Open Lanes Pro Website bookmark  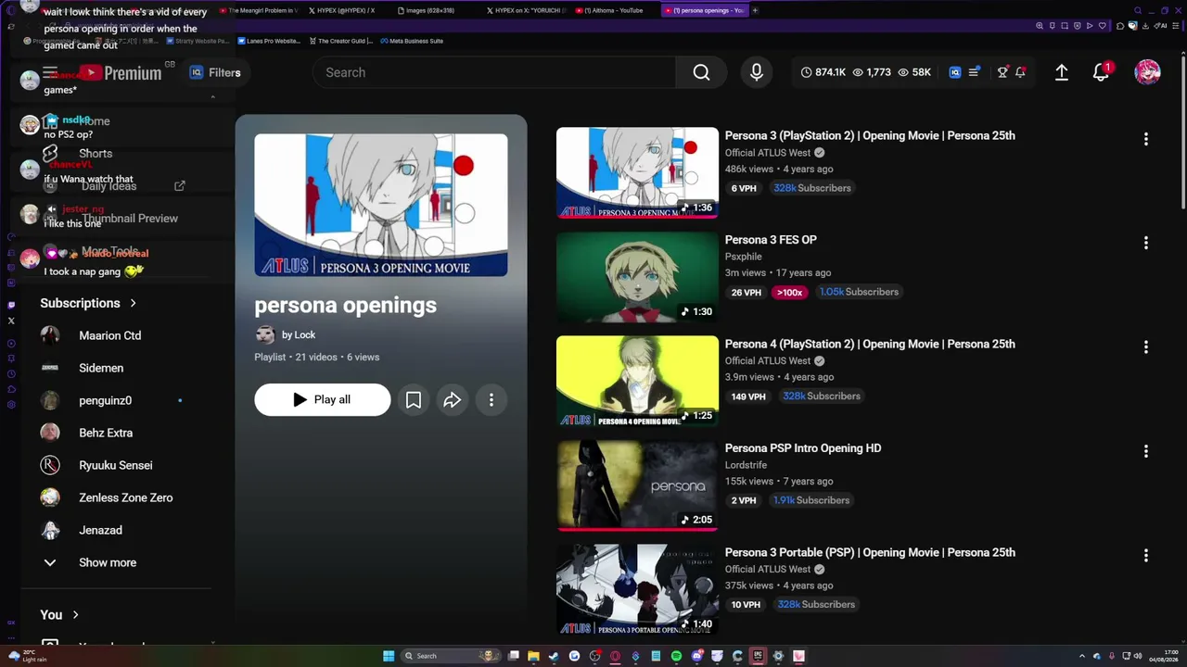pyautogui.click(x=270, y=41)
